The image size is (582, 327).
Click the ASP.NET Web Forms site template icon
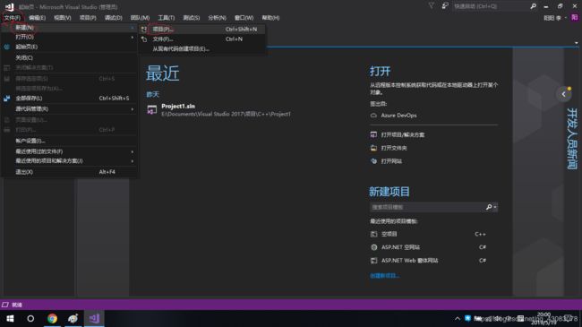click(373, 261)
